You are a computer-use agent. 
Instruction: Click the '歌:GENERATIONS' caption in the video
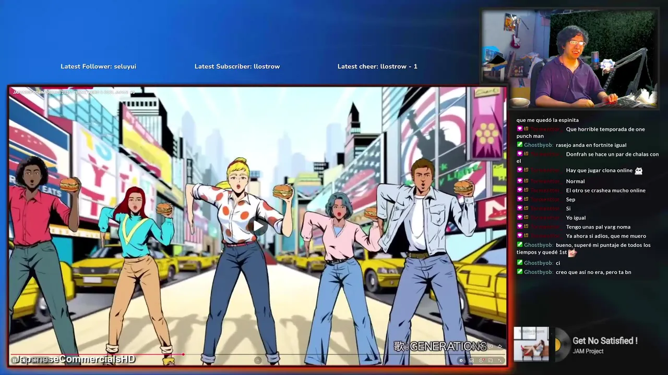click(440, 347)
